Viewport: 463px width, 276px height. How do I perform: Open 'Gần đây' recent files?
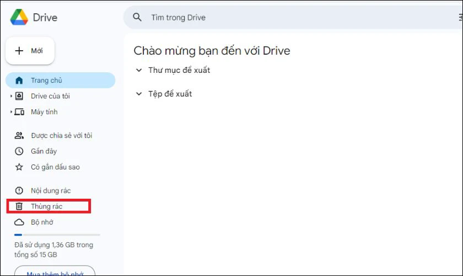pyautogui.click(x=44, y=151)
